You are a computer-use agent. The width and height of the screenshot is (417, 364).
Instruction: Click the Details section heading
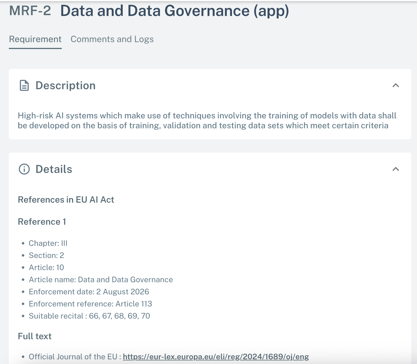coord(54,169)
